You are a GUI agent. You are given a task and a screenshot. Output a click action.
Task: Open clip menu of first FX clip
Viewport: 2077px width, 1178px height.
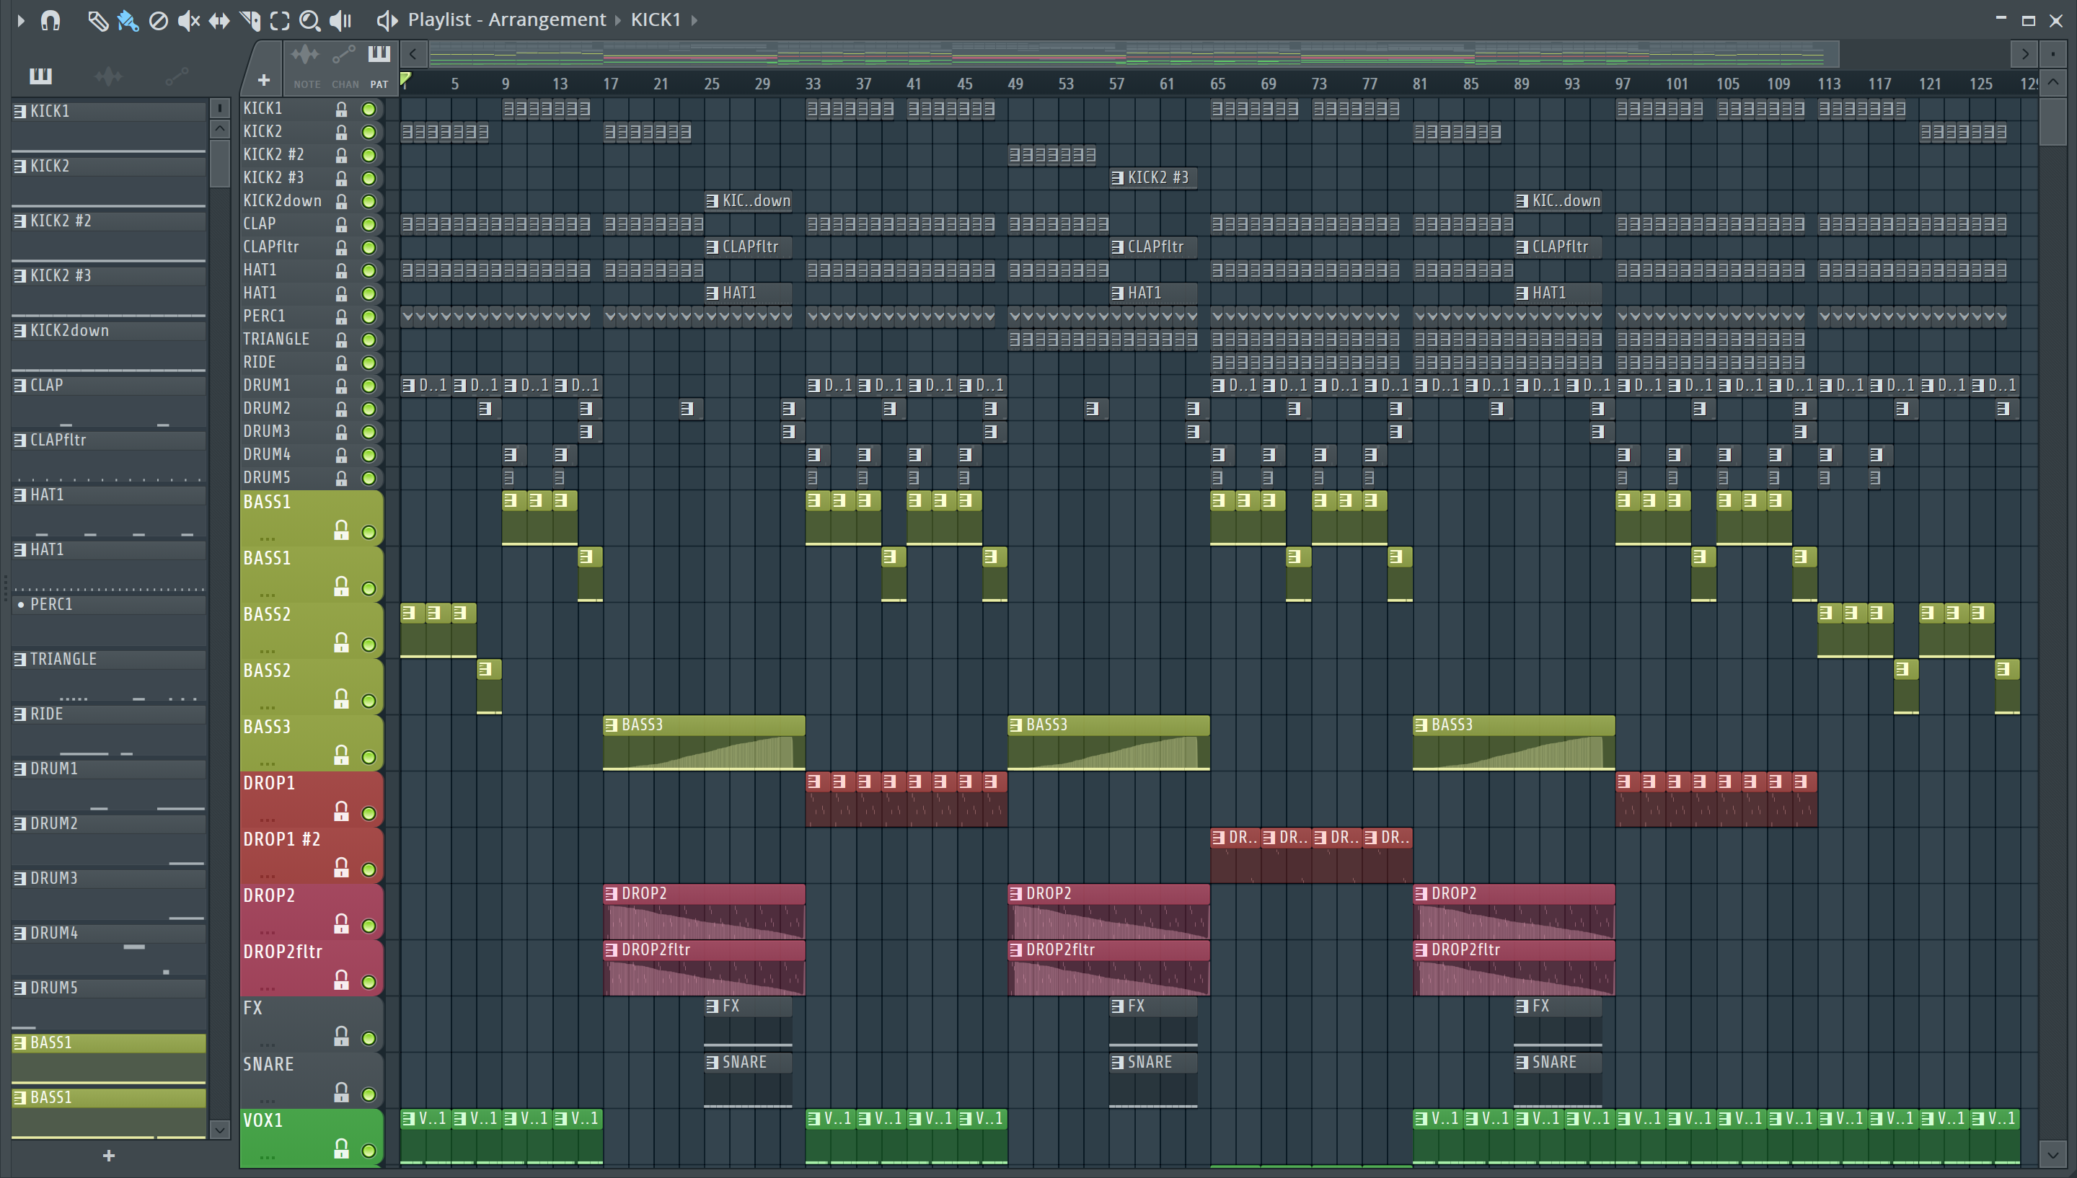[712, 1006]
